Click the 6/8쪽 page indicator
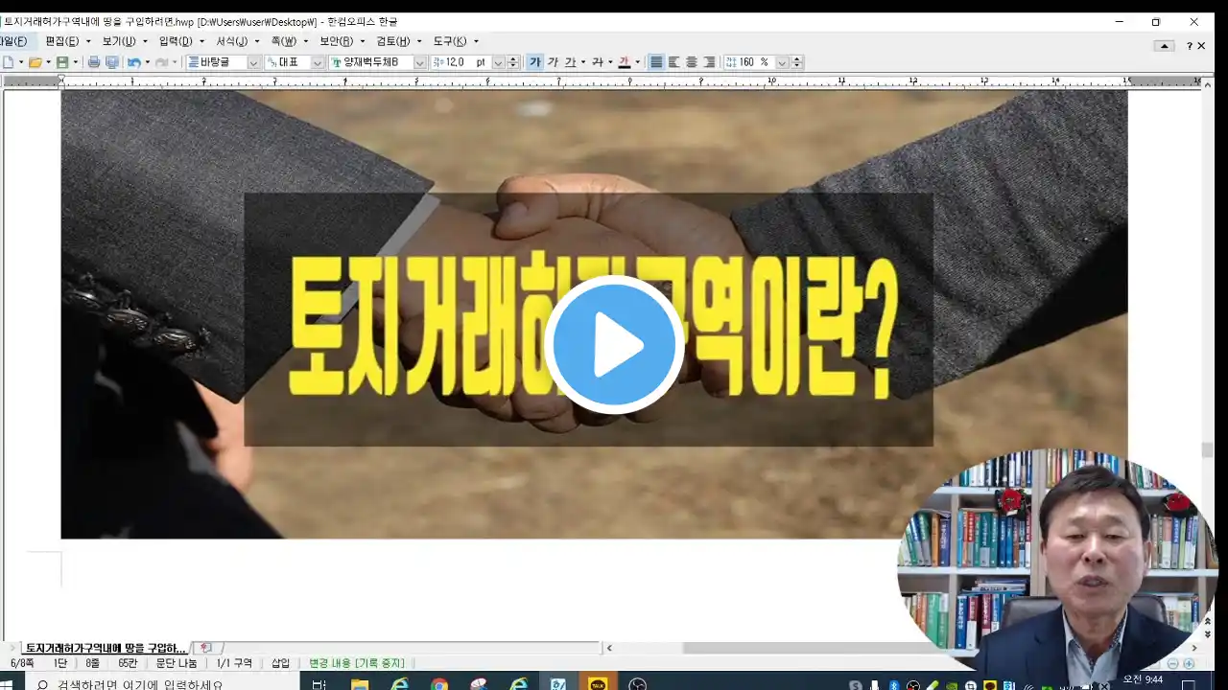 [22, 663]
